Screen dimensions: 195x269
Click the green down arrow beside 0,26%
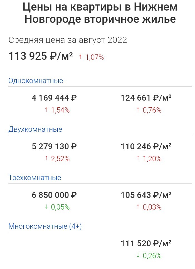[138, 255]
